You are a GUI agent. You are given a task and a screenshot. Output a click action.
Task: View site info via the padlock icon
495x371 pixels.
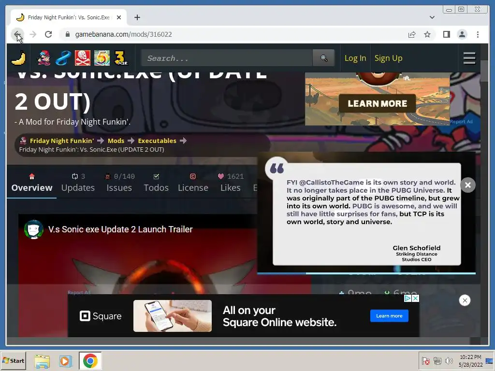pos(67,34)
